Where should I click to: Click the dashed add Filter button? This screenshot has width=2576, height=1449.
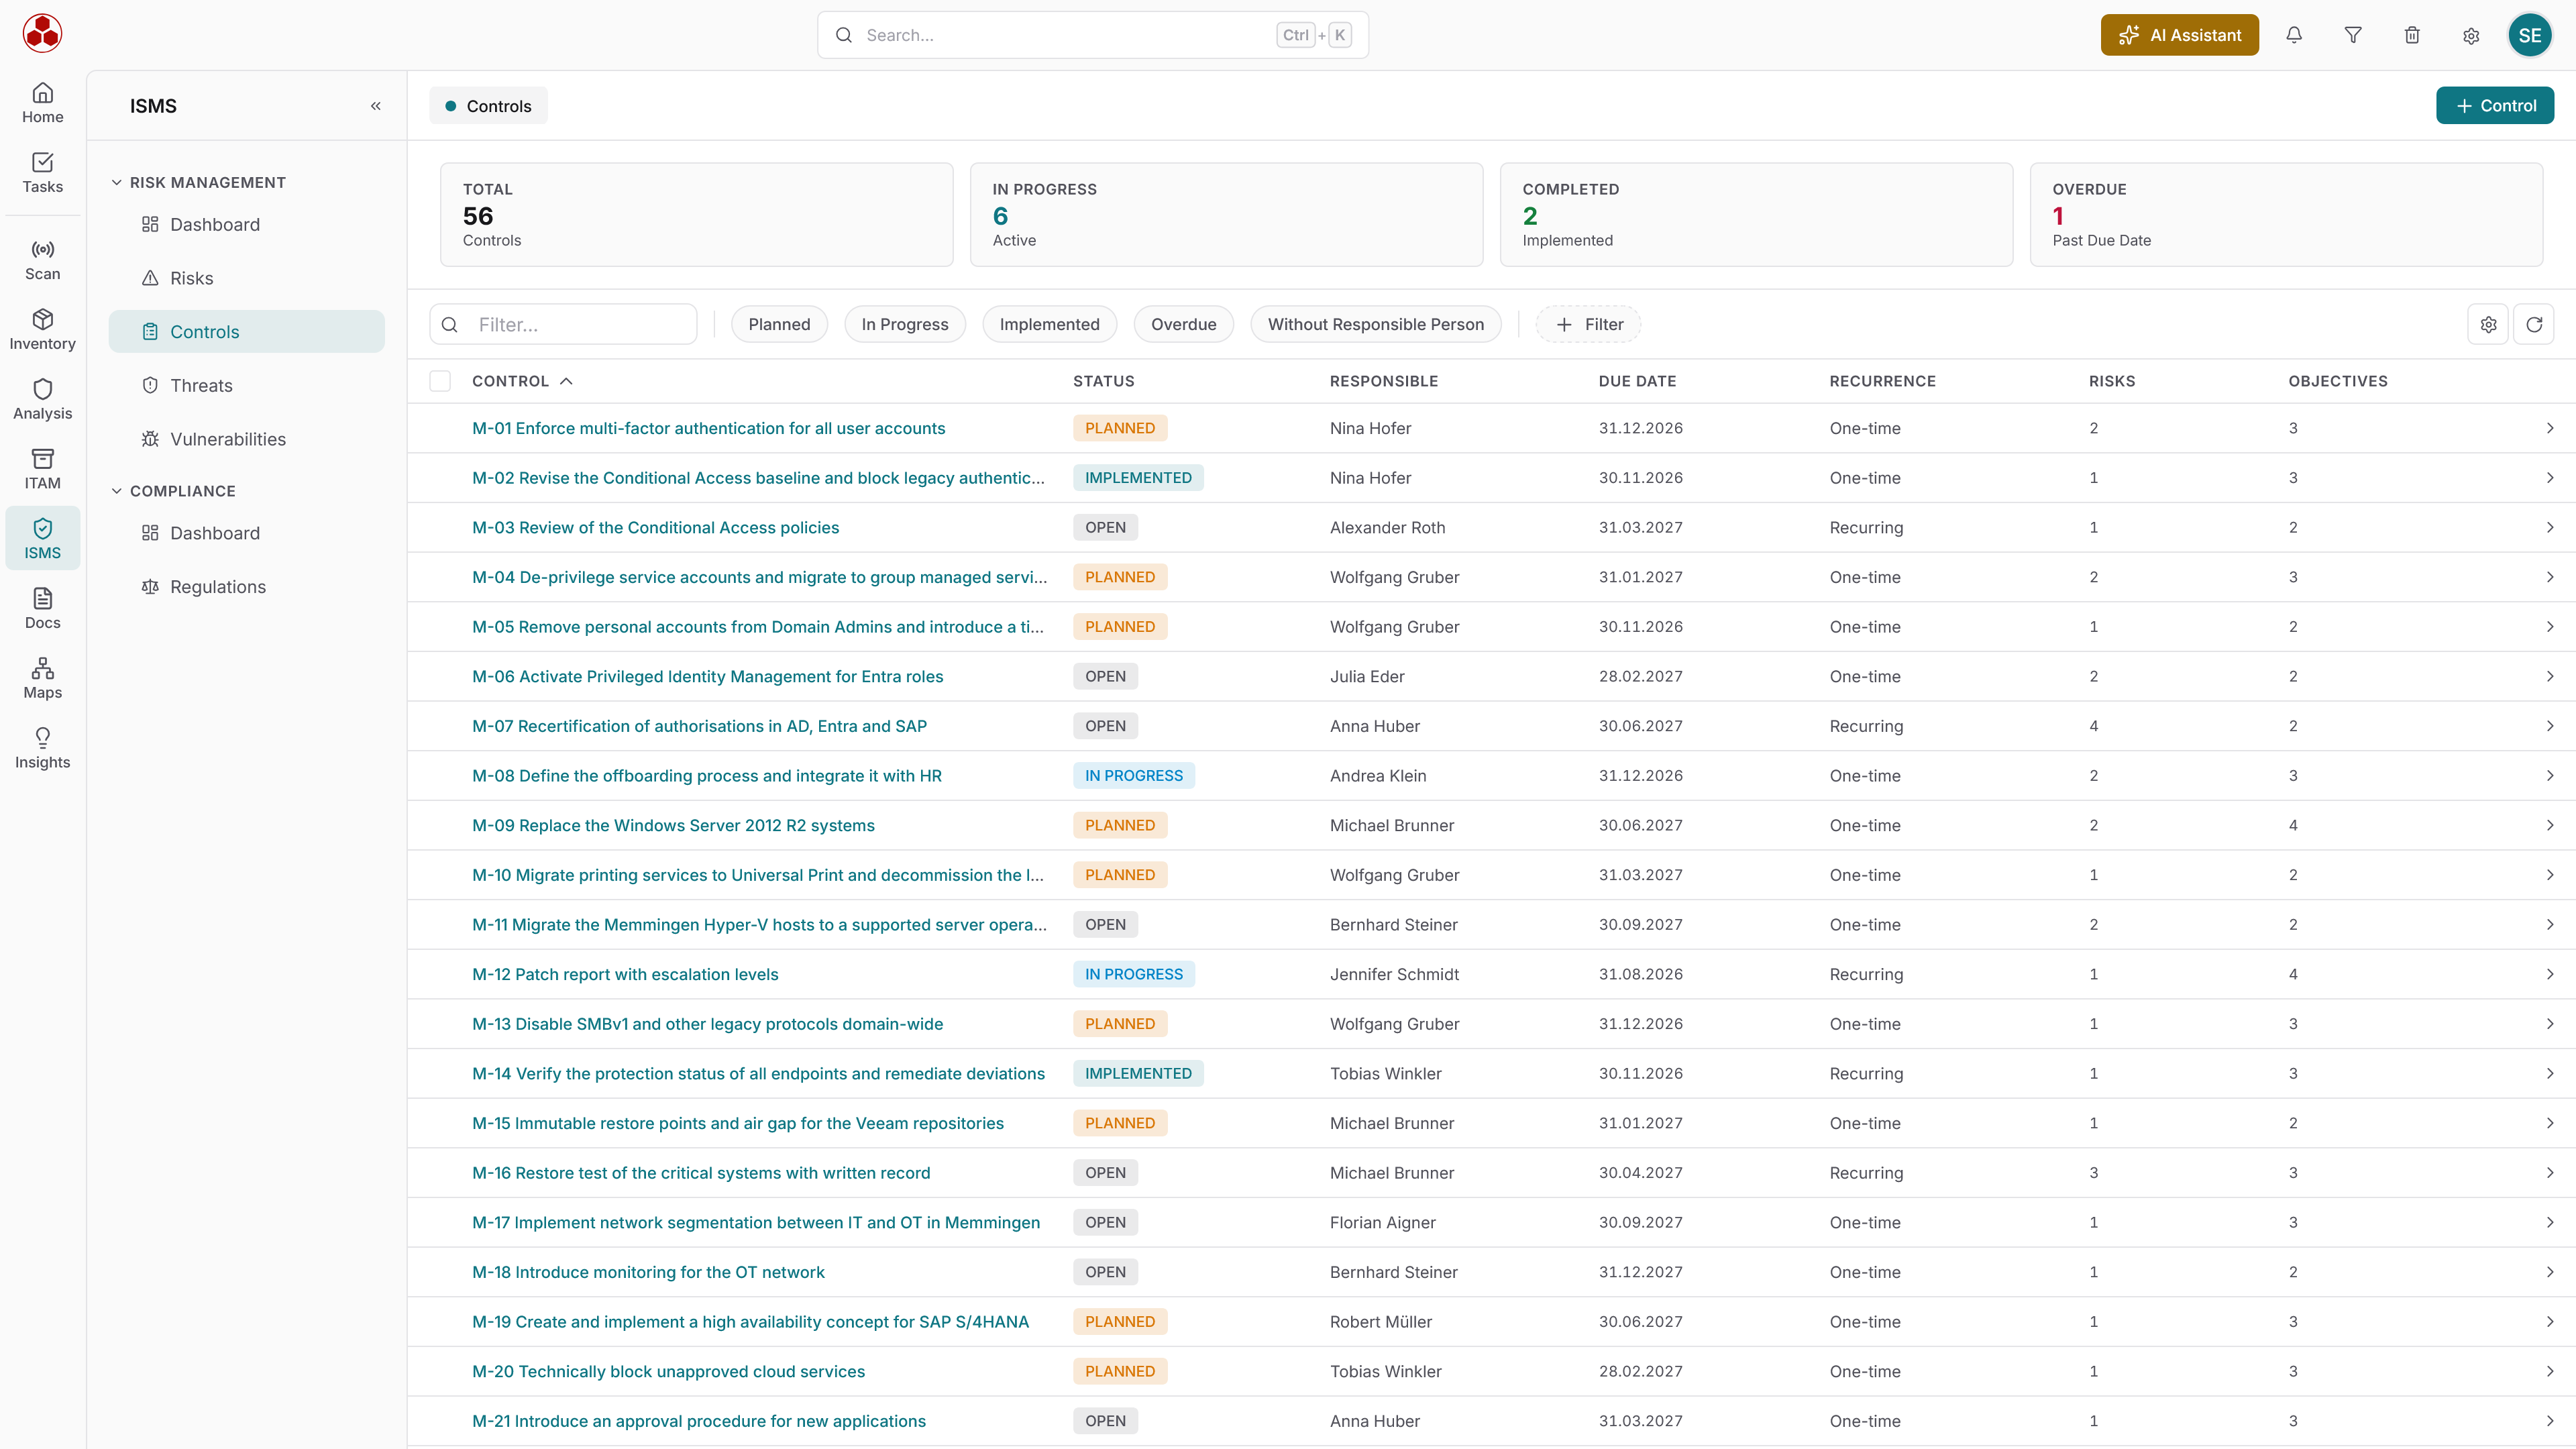click(x=1588, y=324)
